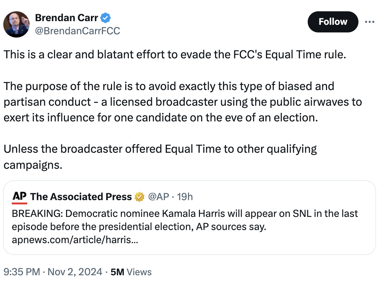Open the @BrendanCarrFCC handle

point(77,31)
